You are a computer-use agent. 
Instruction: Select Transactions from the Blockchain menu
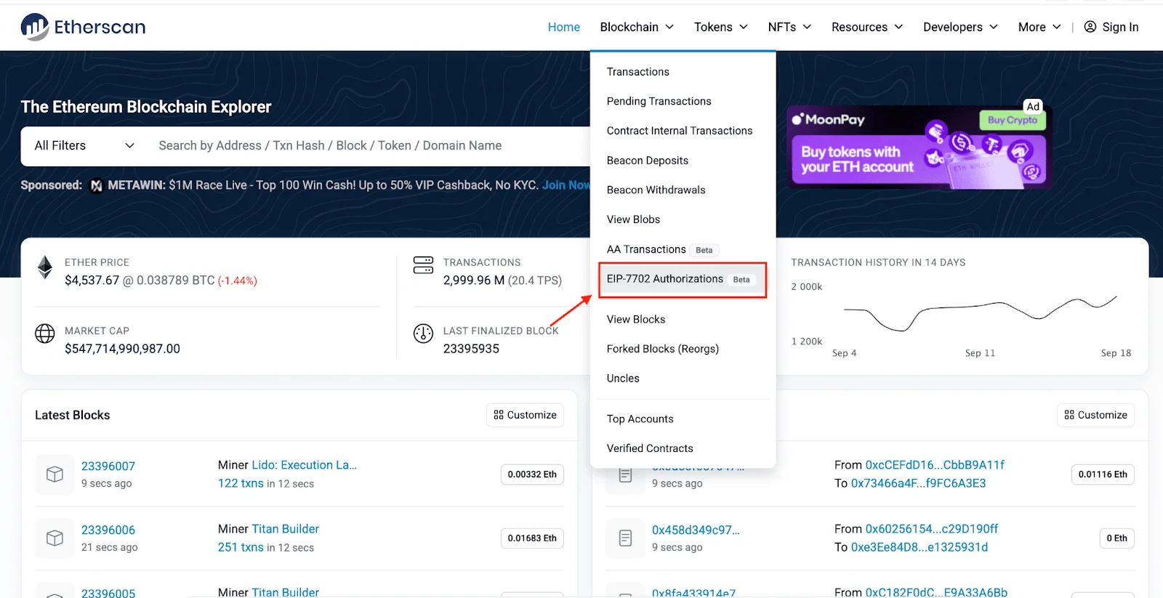(638, 72)
